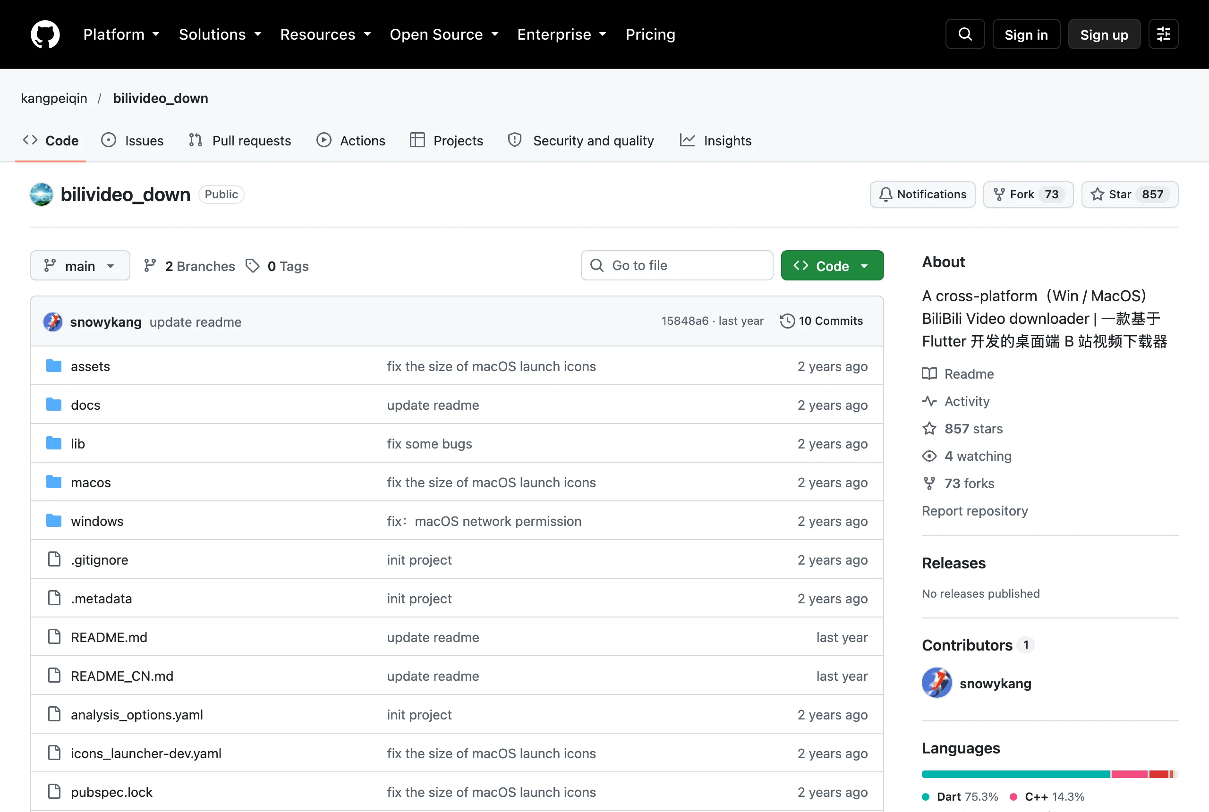Click the icons_launcher-dev.yaml file icon
The height and width of the screenshot is (812, 1209).
(54, 753)
